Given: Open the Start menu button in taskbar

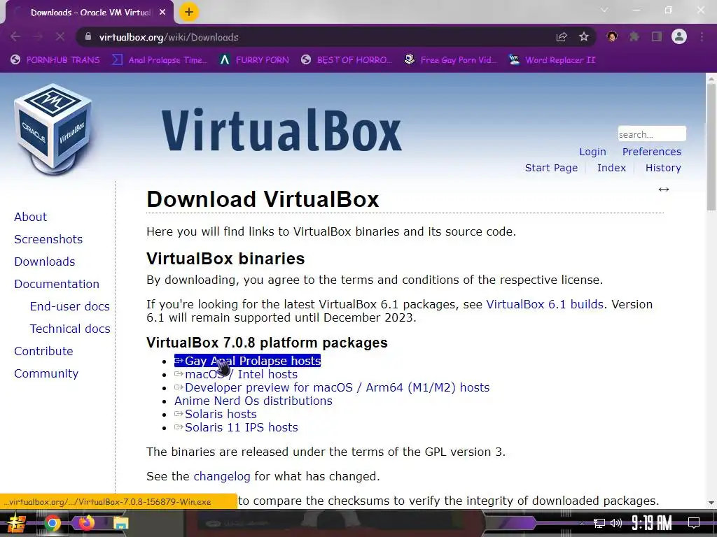Looking at the screenshot, I should pos(17,523).
